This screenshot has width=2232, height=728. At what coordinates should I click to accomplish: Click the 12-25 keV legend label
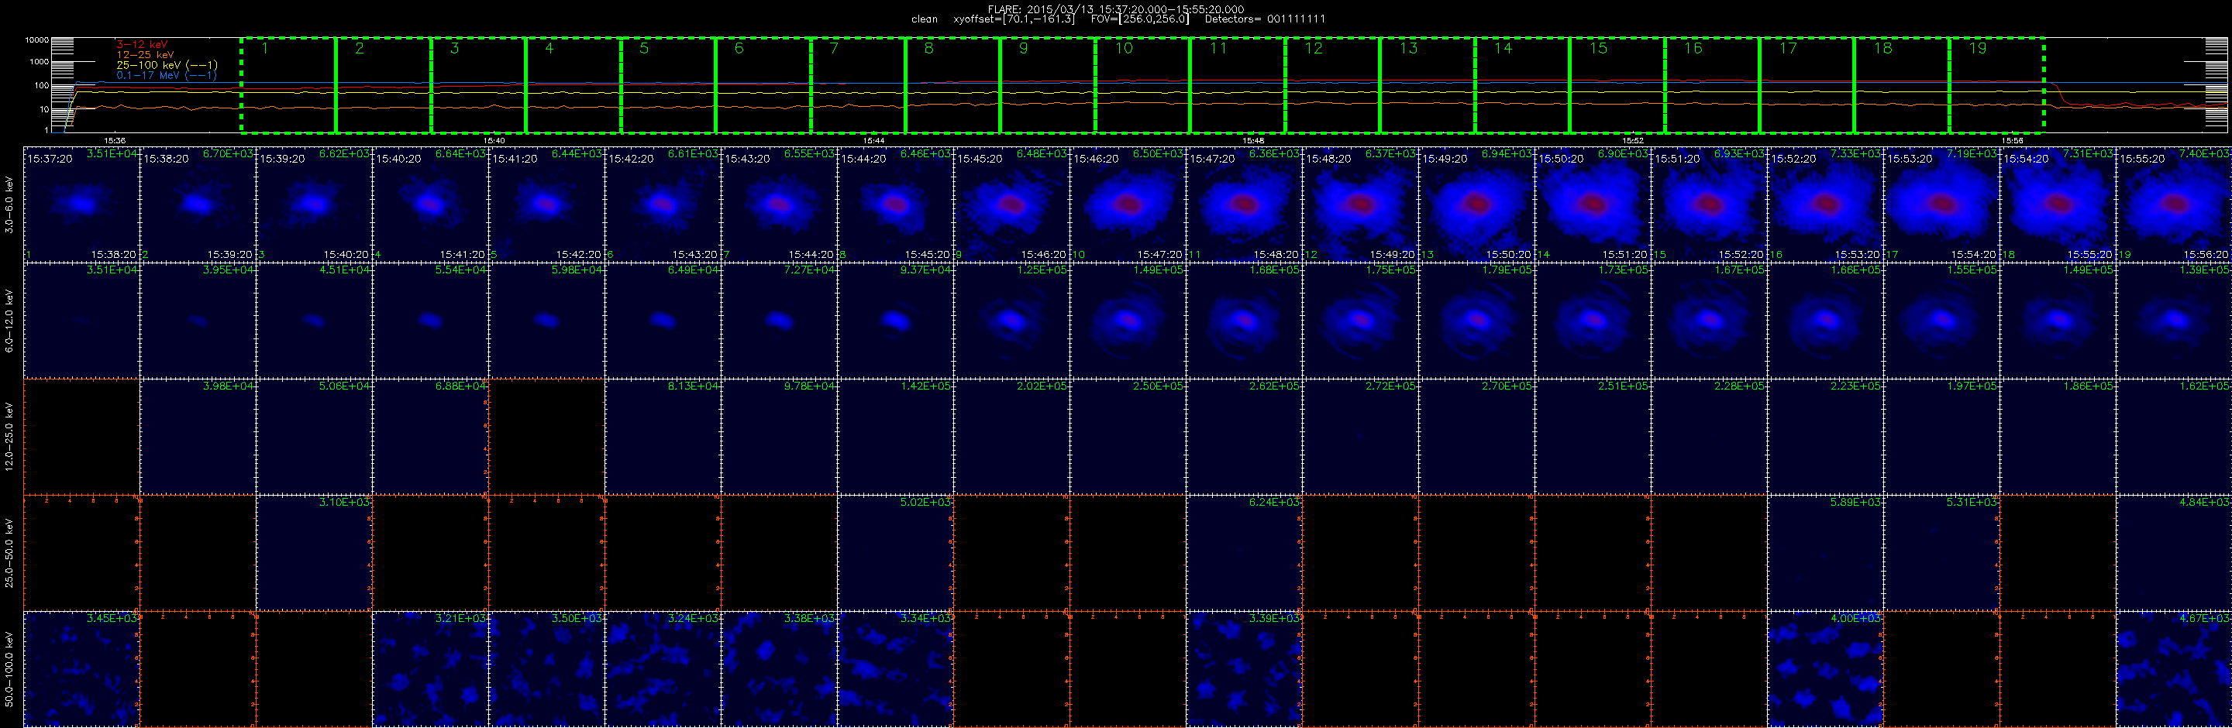click(x=145, y=54)
